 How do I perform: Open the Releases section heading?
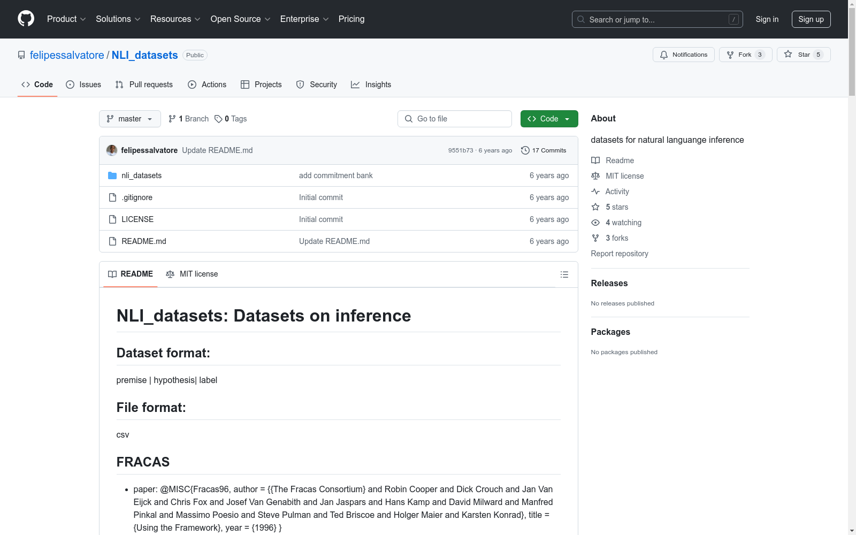(609, 284)
